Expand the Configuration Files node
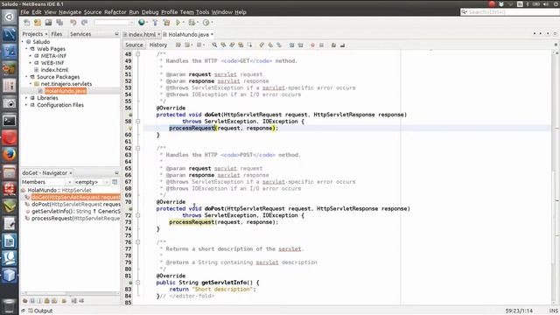 26,105
